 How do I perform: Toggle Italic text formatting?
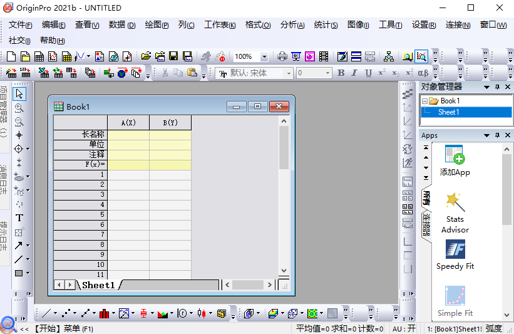[354, 73]
